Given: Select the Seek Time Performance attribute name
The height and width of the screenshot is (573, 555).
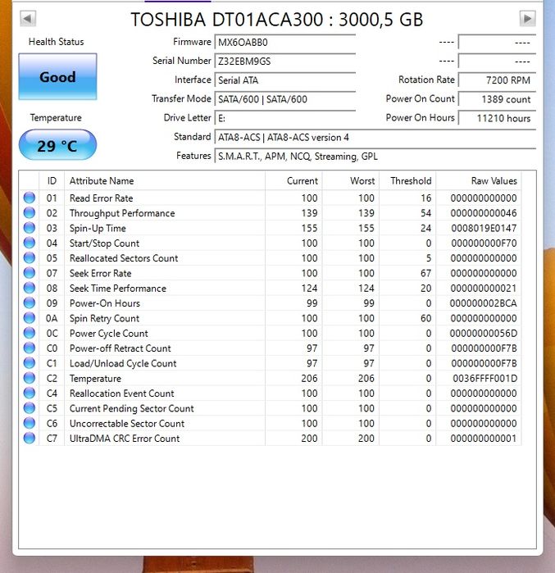Looking at the screenshot, I should 118,289.
